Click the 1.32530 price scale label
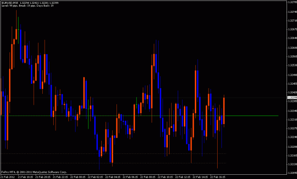 (292, 65)
